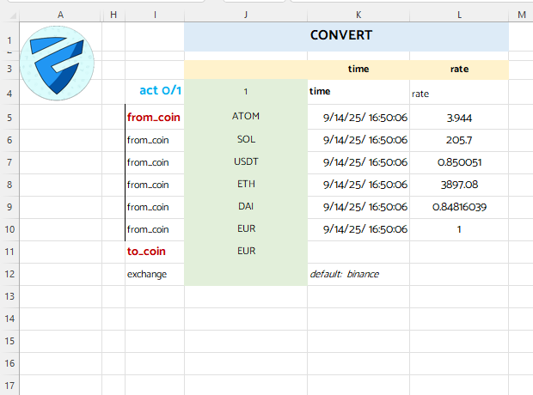Image resolution: width=533 pixels, height=395 pixels.
Task: Select the empty exchange input cell
Action: pos(245,274)
